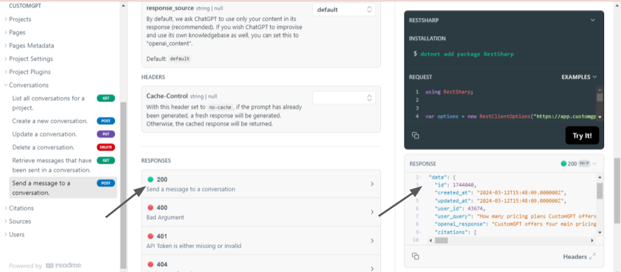Screen dimensions: 621x272
Task: Click the response_source parameter name
Action: click(170, 8)
